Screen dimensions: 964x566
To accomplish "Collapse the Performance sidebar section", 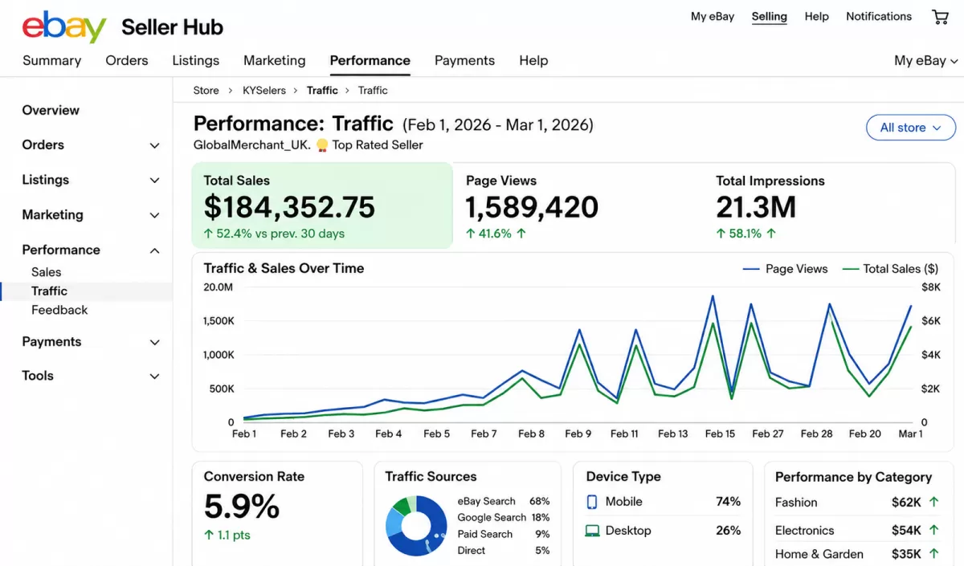I will tap(155, 250).
